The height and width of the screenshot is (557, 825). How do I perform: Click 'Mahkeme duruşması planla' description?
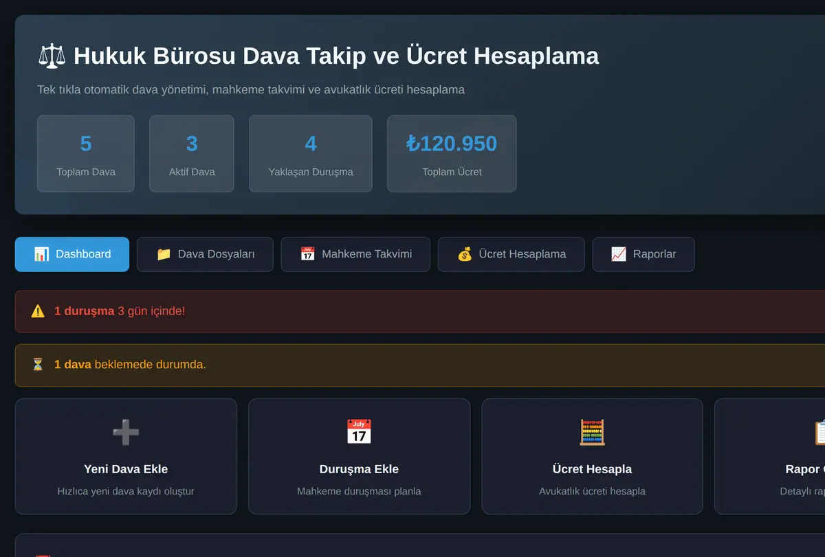click(x=359, y=491)
